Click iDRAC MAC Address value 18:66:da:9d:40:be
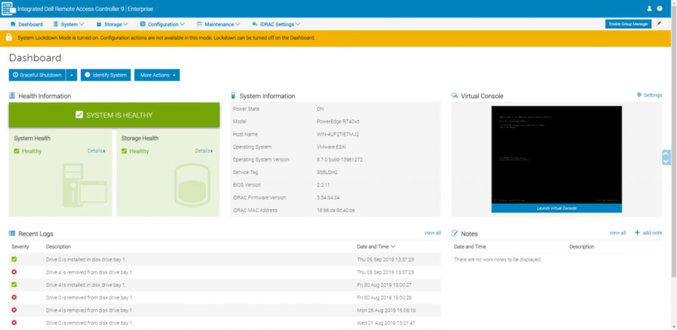 [336, 210]
